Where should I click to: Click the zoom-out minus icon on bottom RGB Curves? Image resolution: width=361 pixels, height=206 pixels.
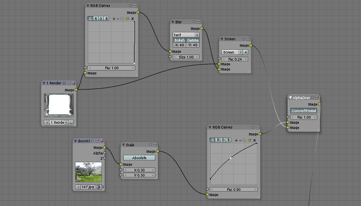[x=240, y=140]
